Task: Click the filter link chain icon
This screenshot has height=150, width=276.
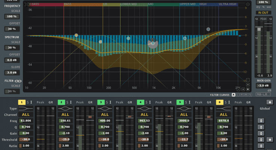Action: (18, 81)
